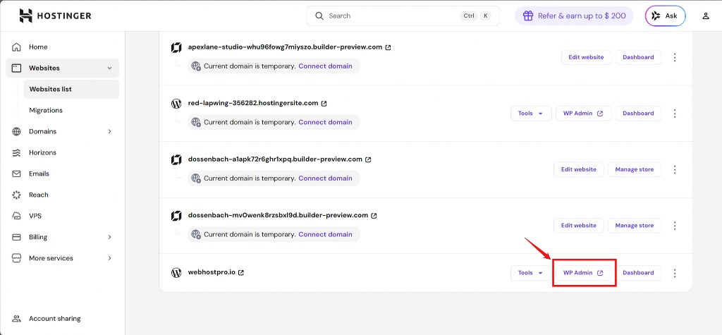Open more options for dossenbach-mv0wenk site
This screenshot has height=335, width=722.
(x=675, y=225)
